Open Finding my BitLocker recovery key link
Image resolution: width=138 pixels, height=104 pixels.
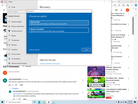50,64
